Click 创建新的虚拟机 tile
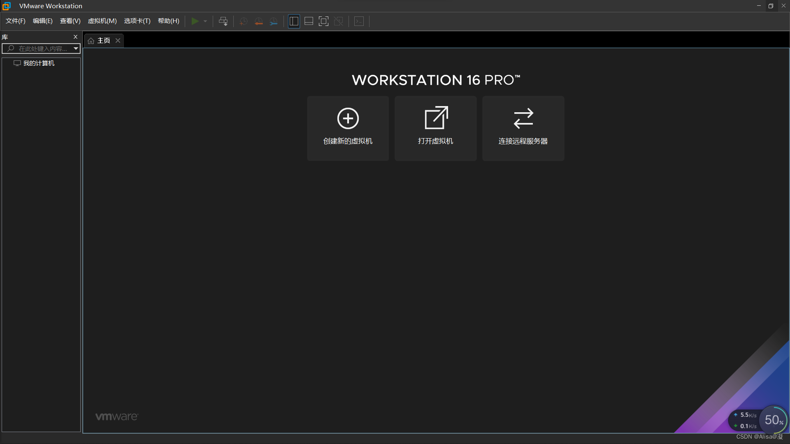This screenshot has height=444, width=790. pos(348,128)
